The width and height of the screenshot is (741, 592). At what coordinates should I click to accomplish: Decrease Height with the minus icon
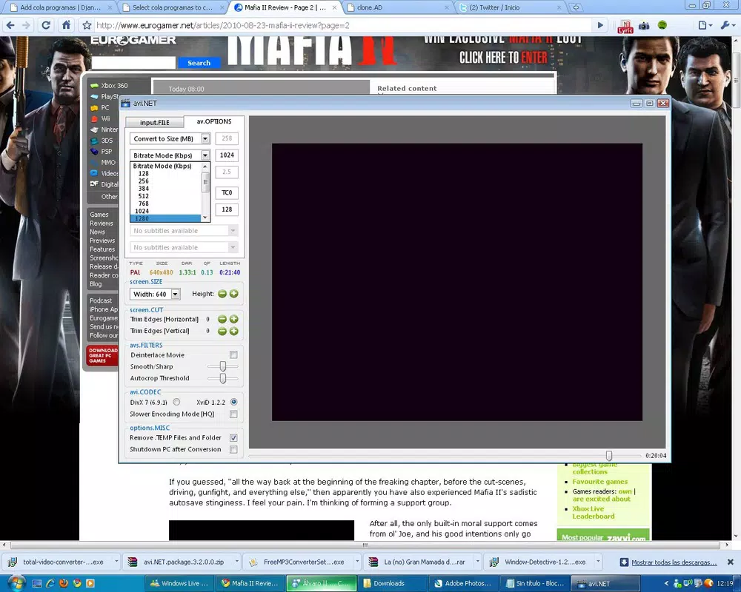222,294
